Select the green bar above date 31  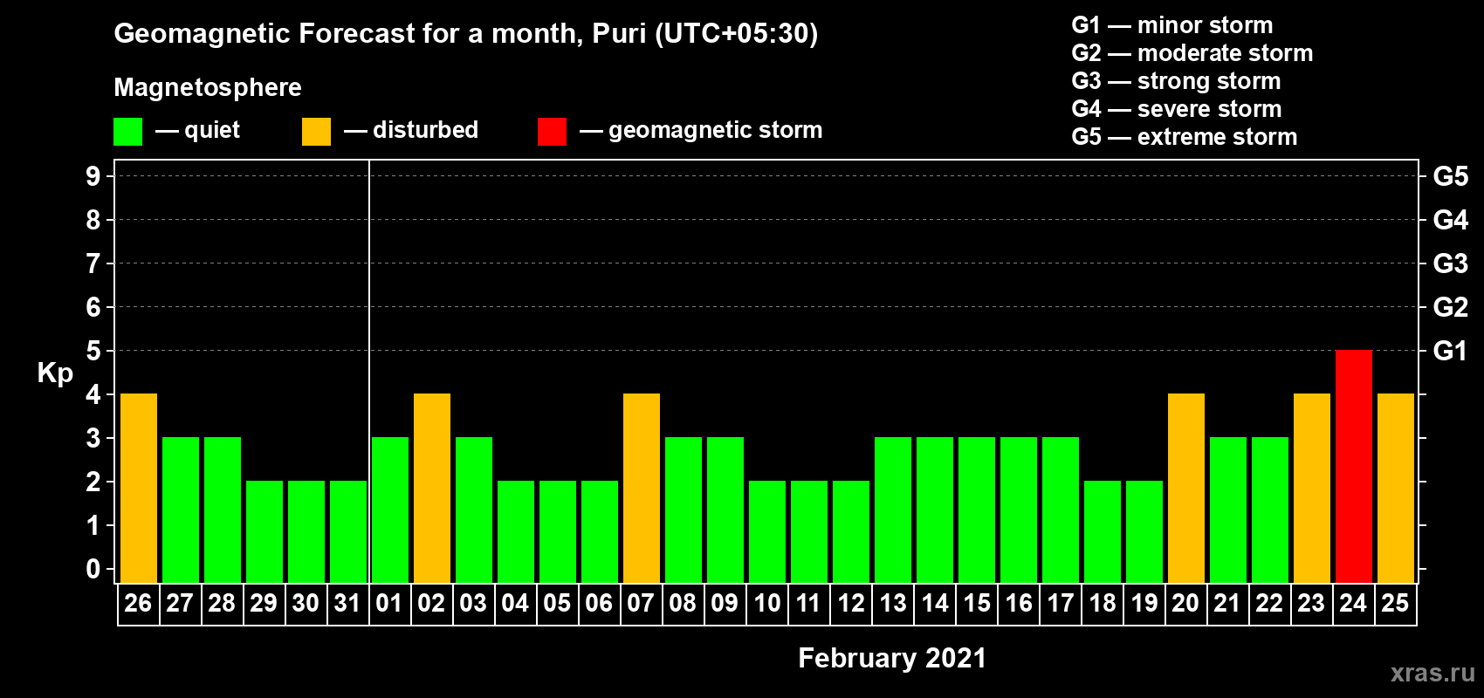coord(348,531)
